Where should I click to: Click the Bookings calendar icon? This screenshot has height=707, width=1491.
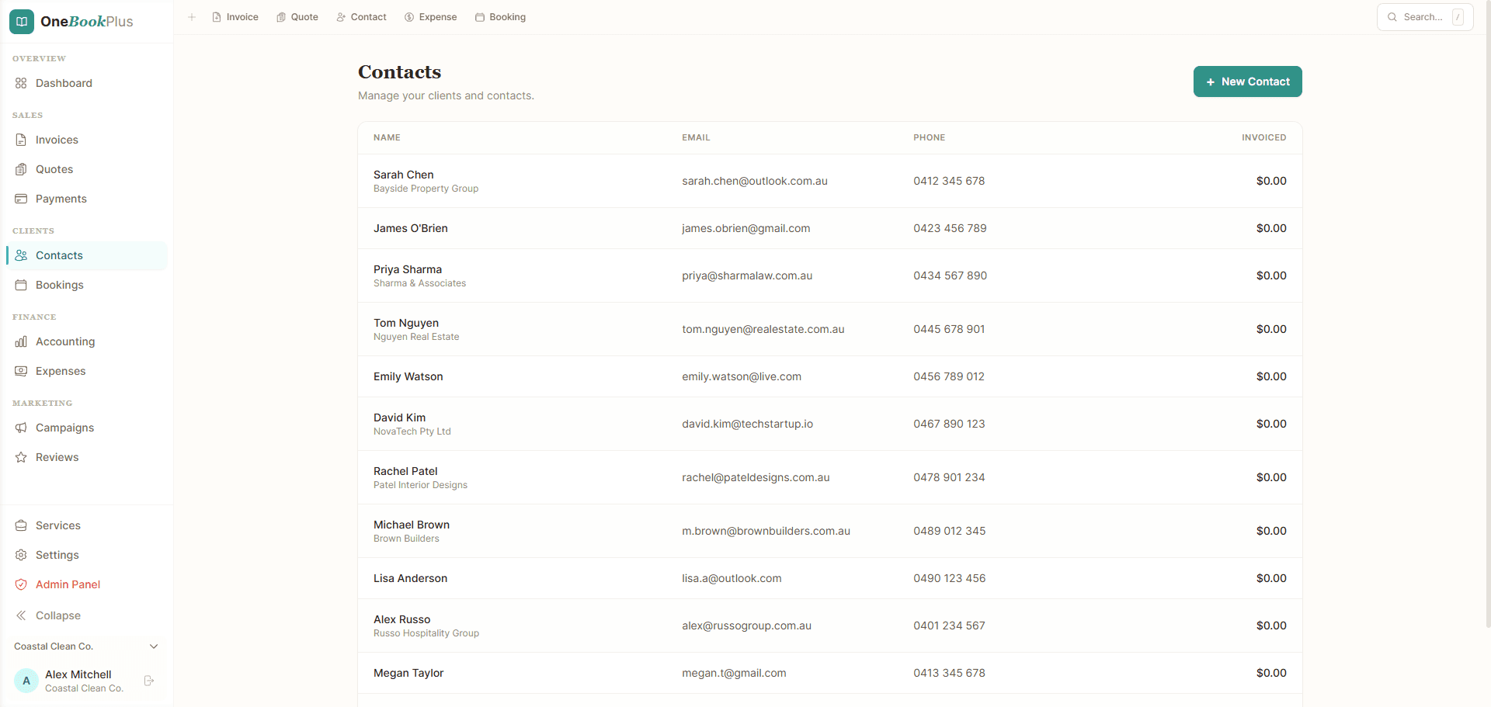tap(21, 285)
